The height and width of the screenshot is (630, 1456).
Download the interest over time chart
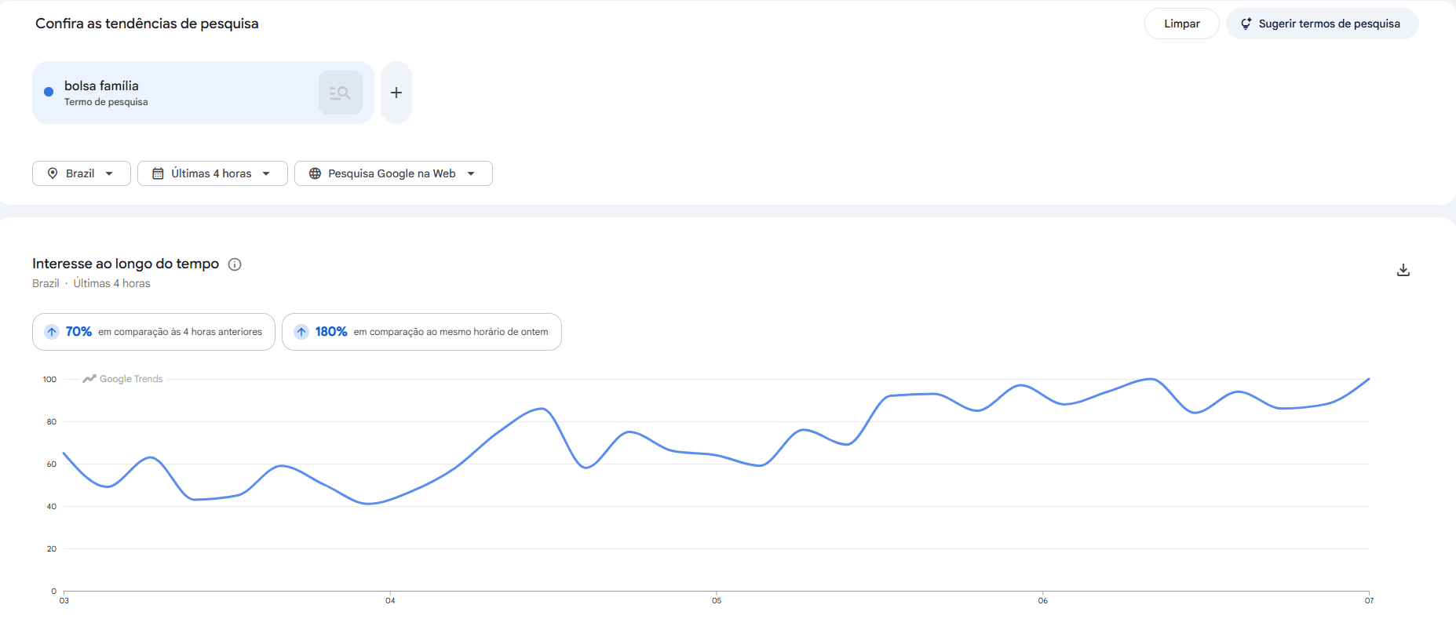tap(1403, 270)
